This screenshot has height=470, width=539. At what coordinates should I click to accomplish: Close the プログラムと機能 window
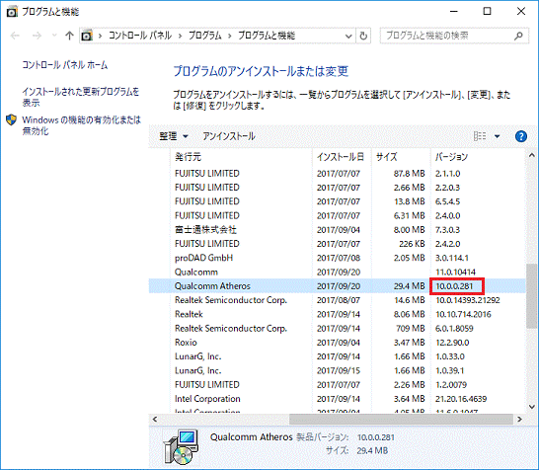point(521,11)
